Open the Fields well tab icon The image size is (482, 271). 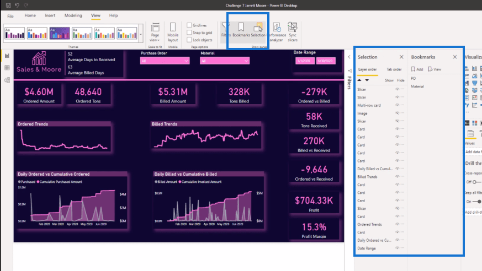point(470,133)
